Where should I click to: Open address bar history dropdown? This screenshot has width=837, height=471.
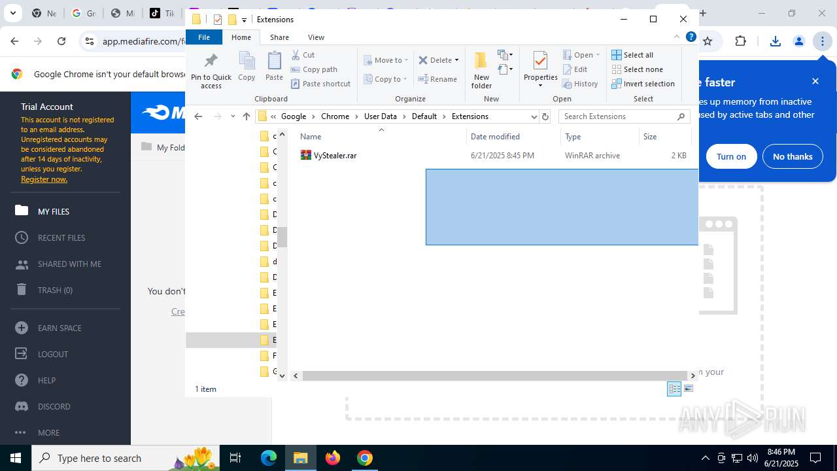534,116
